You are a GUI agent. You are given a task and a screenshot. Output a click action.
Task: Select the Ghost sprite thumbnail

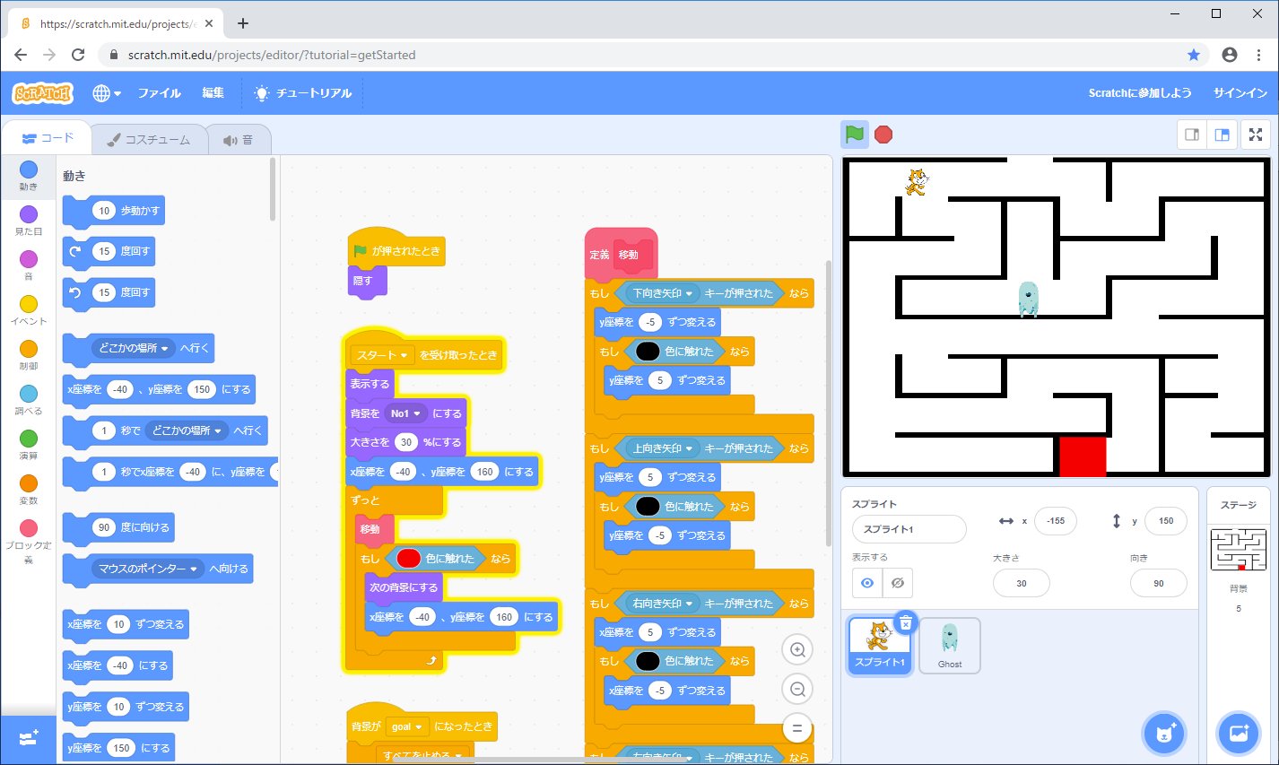pyautogui.click(x=949, y=645)
